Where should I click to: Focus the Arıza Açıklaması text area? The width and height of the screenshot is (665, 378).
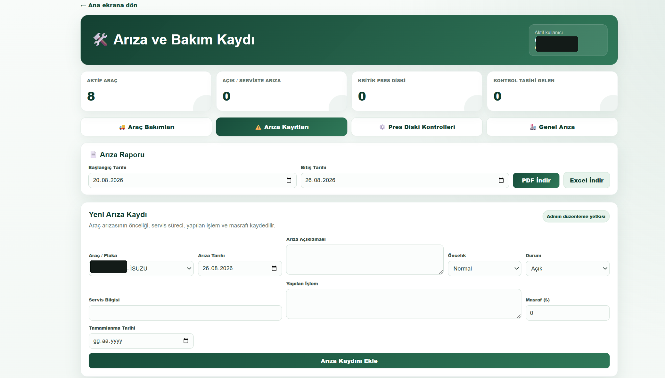[x=365, y=259]
